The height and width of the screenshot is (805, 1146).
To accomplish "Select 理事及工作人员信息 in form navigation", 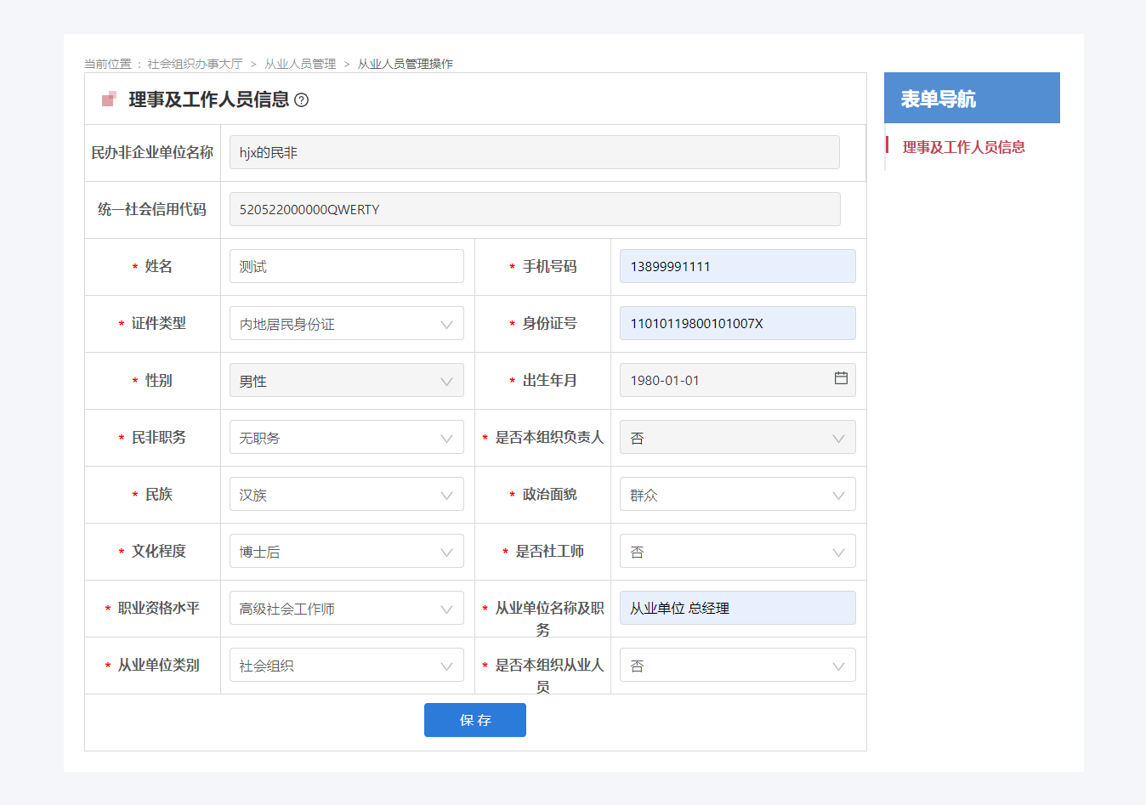I will (963, 147).
